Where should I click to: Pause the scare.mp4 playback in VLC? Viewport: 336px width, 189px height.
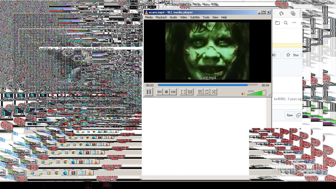tap(149, 92)
